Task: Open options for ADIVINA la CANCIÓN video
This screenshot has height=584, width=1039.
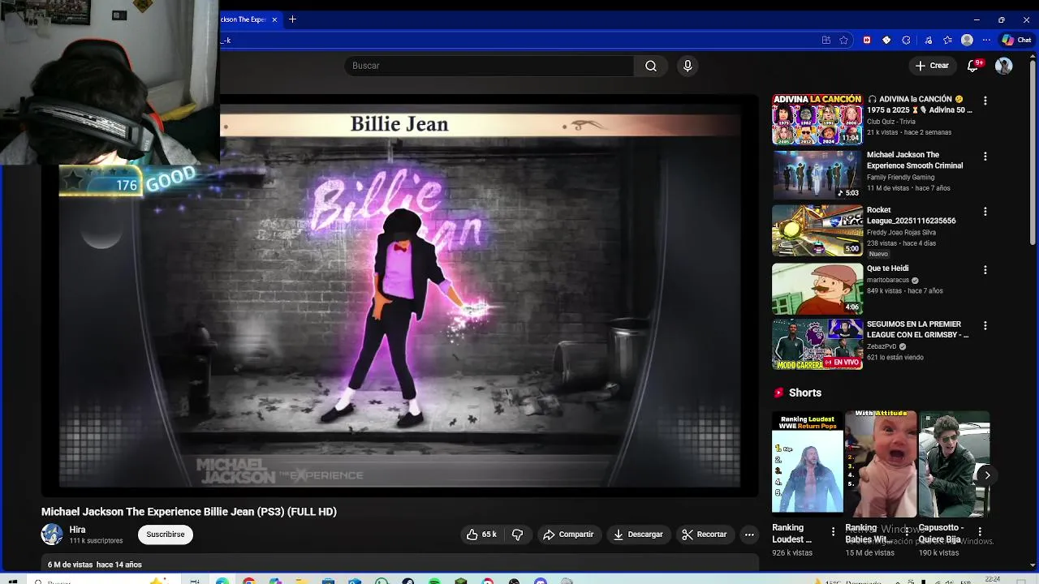Action: 985,101
